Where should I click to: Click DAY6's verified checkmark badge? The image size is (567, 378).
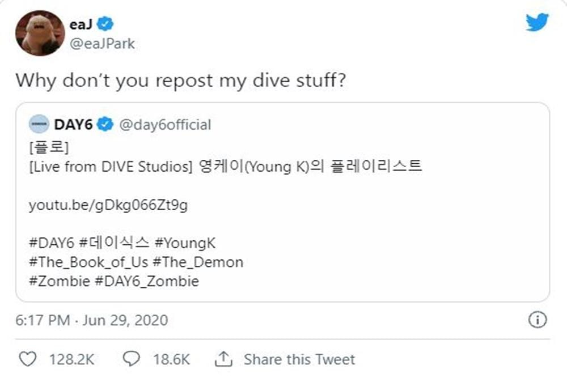pyautogui.click(x=105, y=124)
